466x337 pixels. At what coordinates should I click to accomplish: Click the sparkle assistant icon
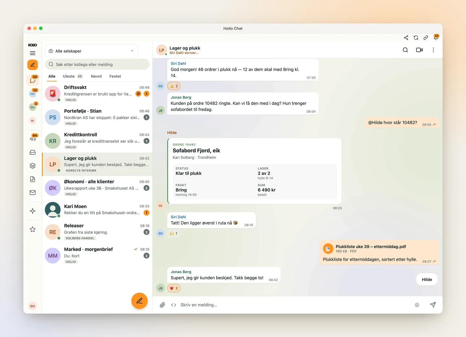click(x=33, y=211)
